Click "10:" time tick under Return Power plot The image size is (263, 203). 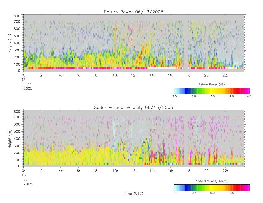(x=115, y=75)
